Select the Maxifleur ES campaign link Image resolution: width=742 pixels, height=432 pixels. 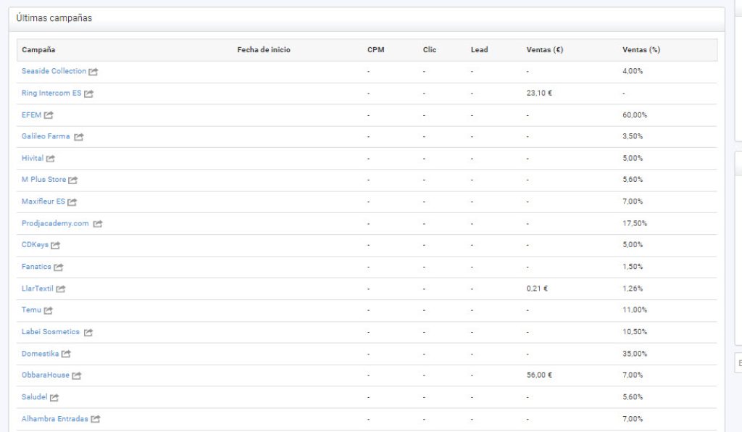click(43, 201)
